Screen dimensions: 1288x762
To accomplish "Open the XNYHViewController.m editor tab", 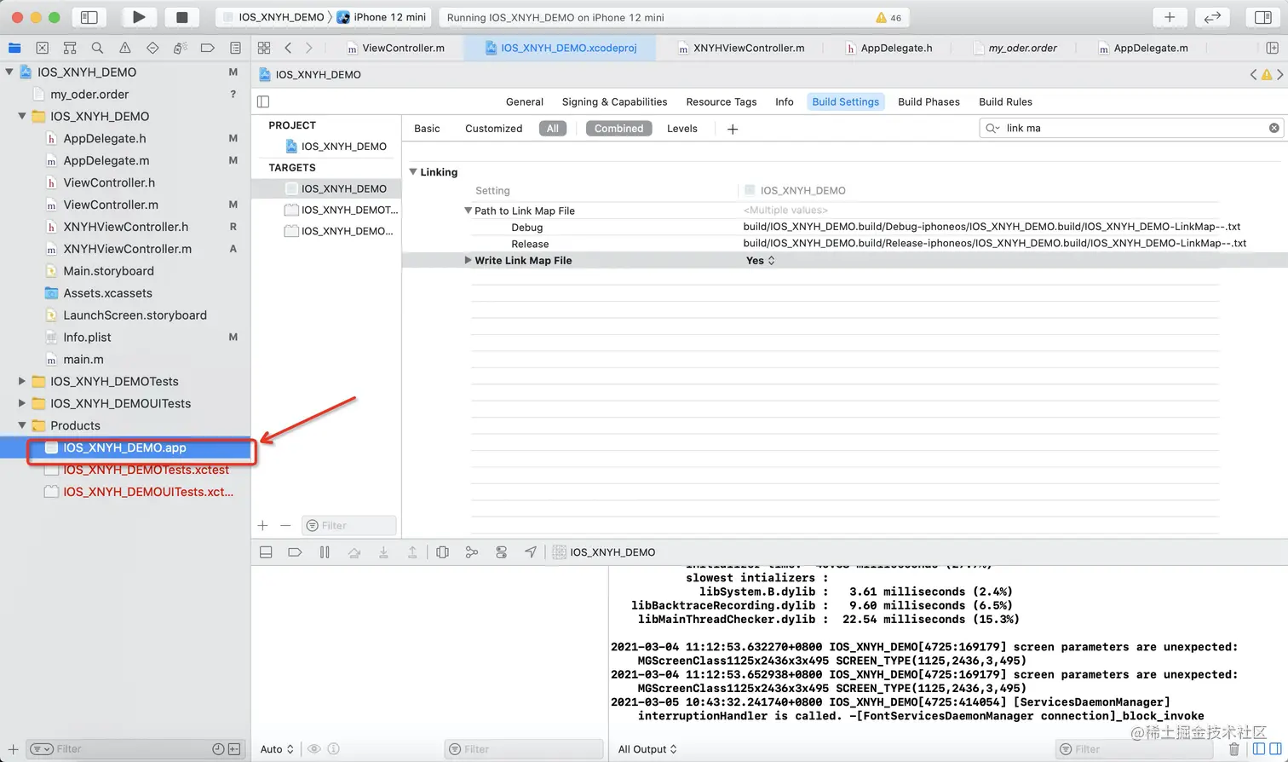I will pyautogui.click(x=740, y=48).
